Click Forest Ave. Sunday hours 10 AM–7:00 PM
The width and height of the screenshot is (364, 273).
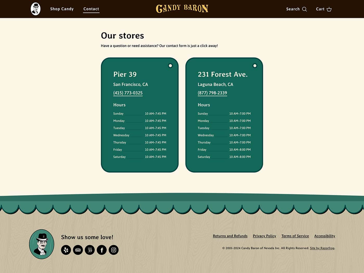tap(240, 114)
